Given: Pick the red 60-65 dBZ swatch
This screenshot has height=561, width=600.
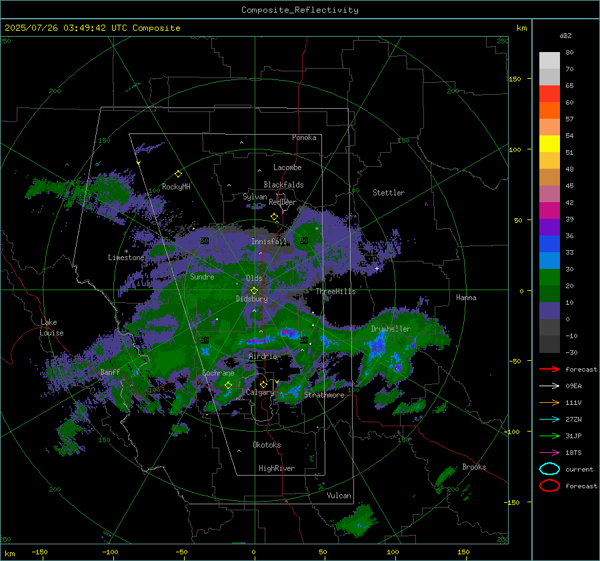Looking at the screenshot, I should [x=549, y=94].
